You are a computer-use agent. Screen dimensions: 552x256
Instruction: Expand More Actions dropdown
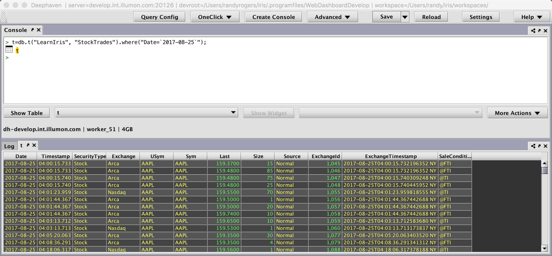point(517,113)
